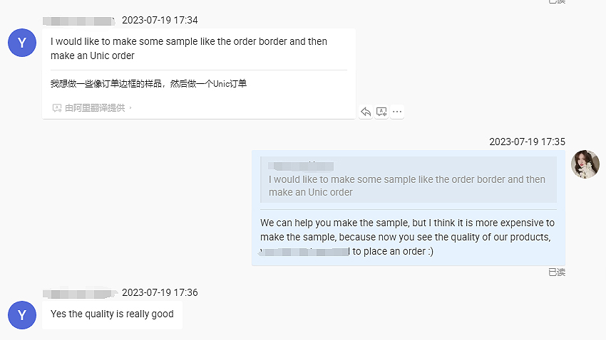Screen dimensions: 606x340
Task: Click the translation icon left of 由阿里翻译提供
Action: [56, 108]
